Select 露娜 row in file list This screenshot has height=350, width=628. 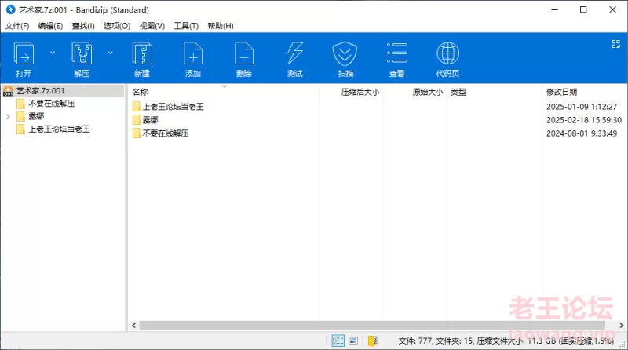150,120
